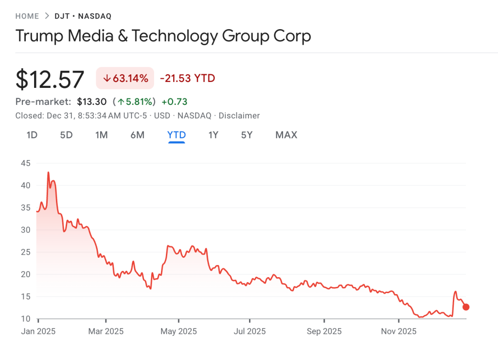Select the 6M time range

tap(137, 135)
